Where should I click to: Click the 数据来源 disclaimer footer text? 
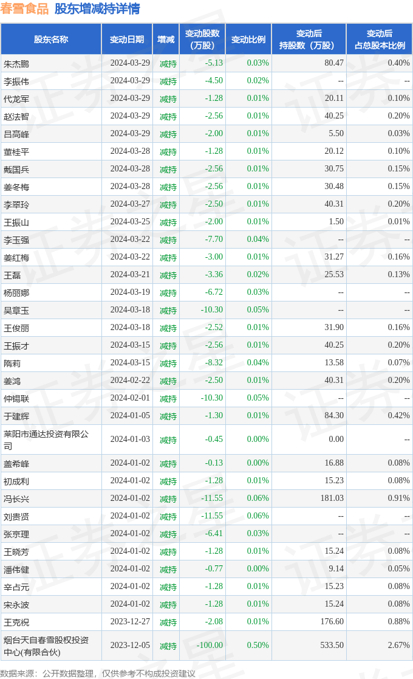98,674
